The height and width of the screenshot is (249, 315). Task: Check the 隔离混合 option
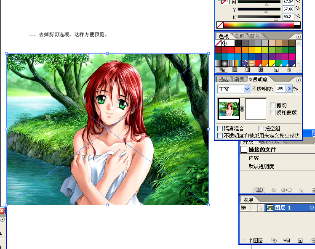[220, 128]
